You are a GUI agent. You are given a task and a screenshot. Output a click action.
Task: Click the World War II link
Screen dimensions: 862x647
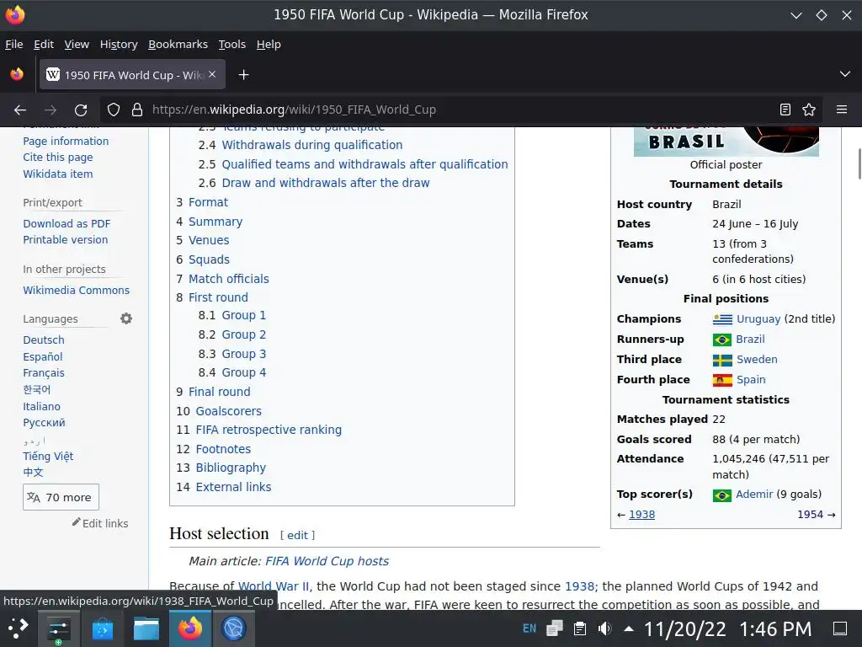[274, 586]
